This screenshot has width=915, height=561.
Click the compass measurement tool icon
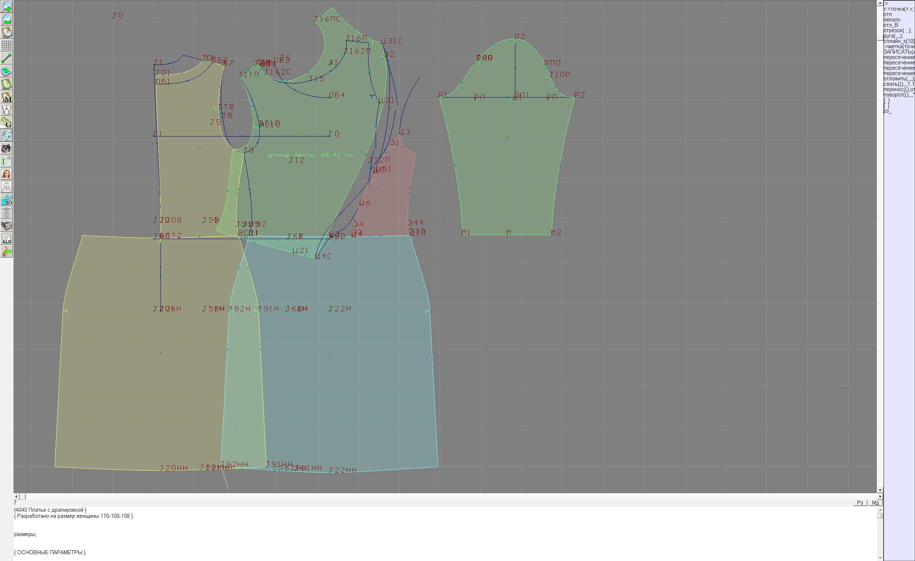[6, 110]
